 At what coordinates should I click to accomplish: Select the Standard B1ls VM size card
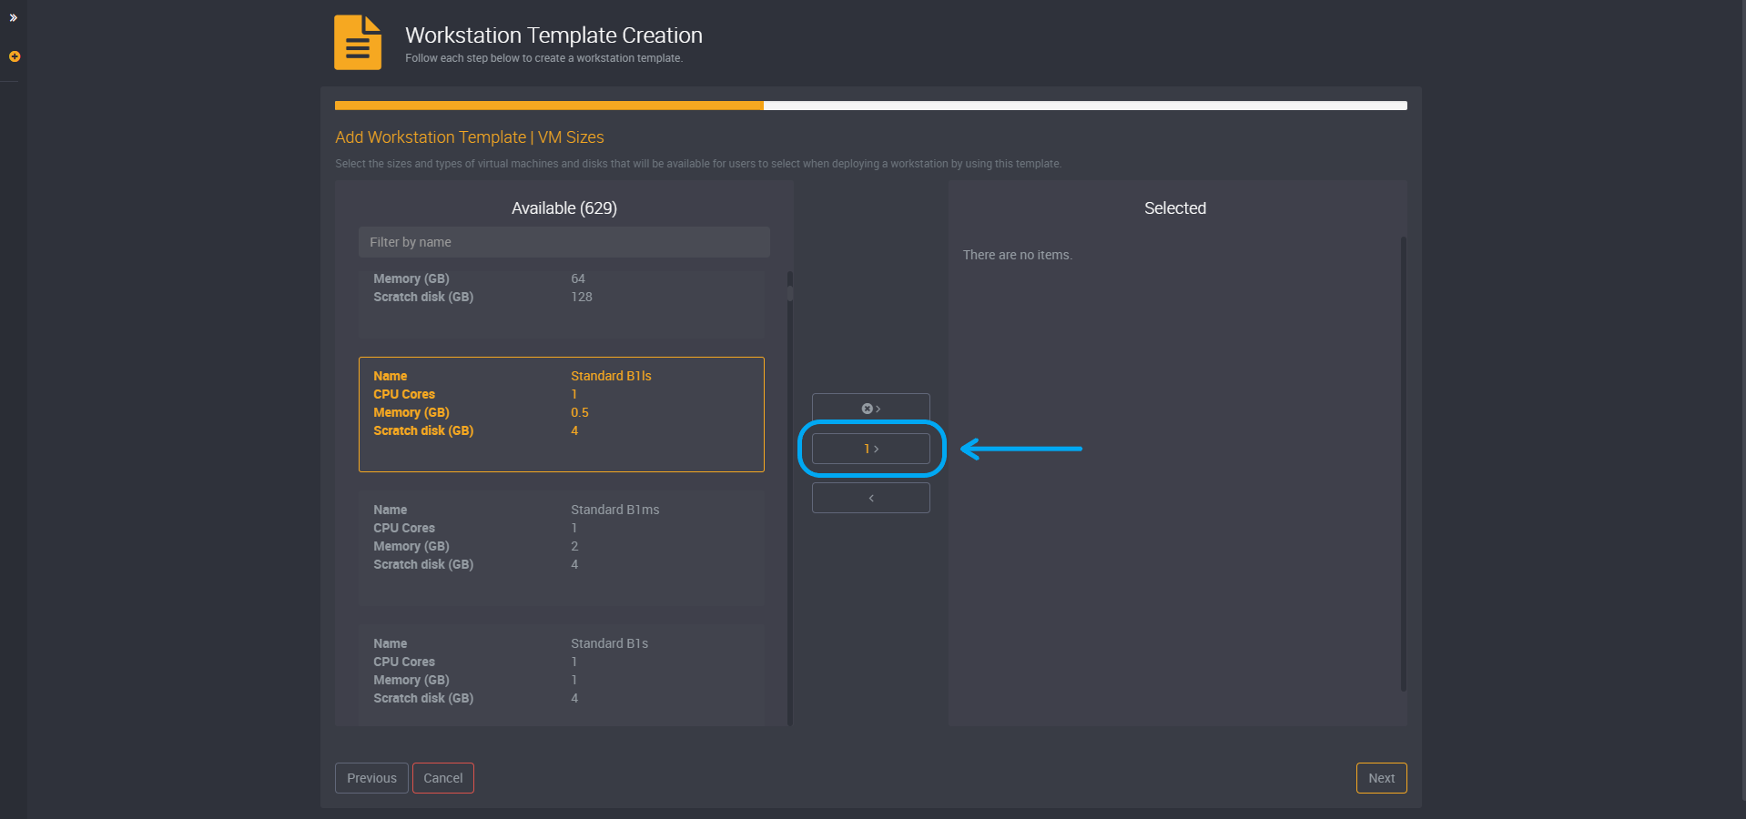pyautogui.click(x=562, y=414)
